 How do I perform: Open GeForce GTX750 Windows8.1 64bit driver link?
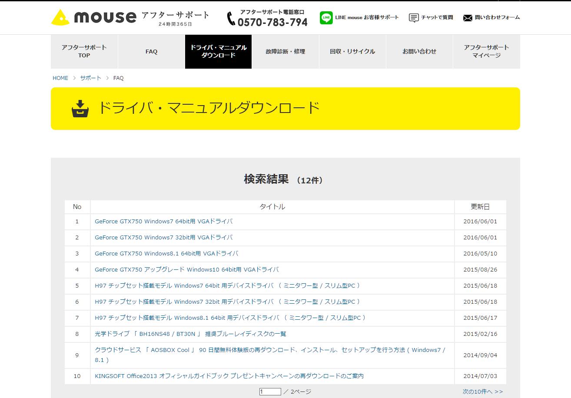166,254
